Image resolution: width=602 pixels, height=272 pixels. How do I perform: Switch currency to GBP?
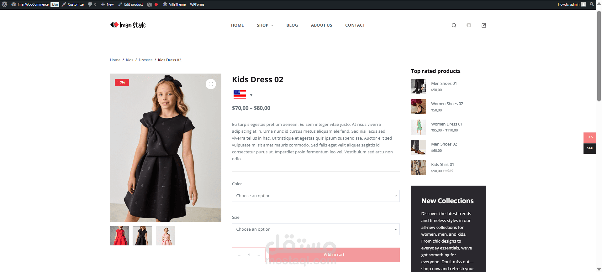[589, 148]
